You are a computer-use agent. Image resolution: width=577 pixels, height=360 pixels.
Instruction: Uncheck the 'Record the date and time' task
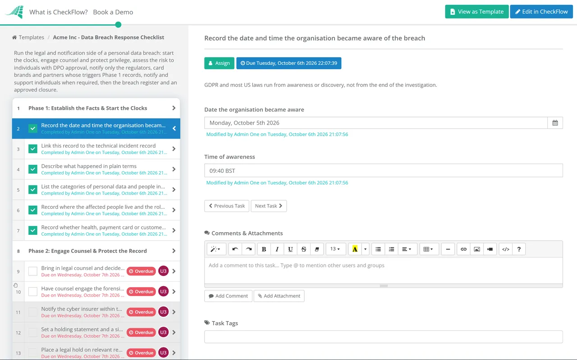coord(33,128)
